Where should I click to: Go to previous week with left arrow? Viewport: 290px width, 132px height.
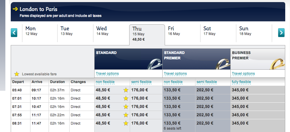click(x=14, y=33)
